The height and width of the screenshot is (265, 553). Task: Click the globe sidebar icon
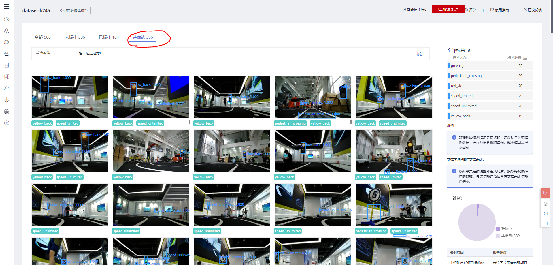point(7,111)
